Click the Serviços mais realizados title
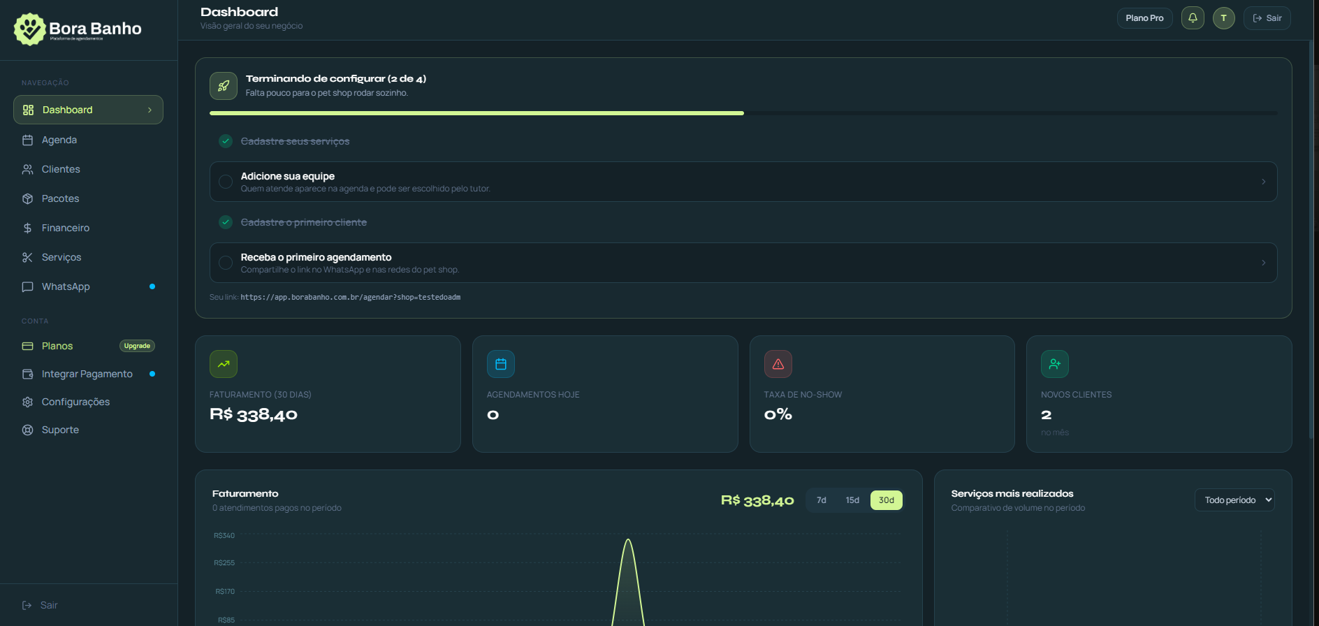 click(1012, 493)
